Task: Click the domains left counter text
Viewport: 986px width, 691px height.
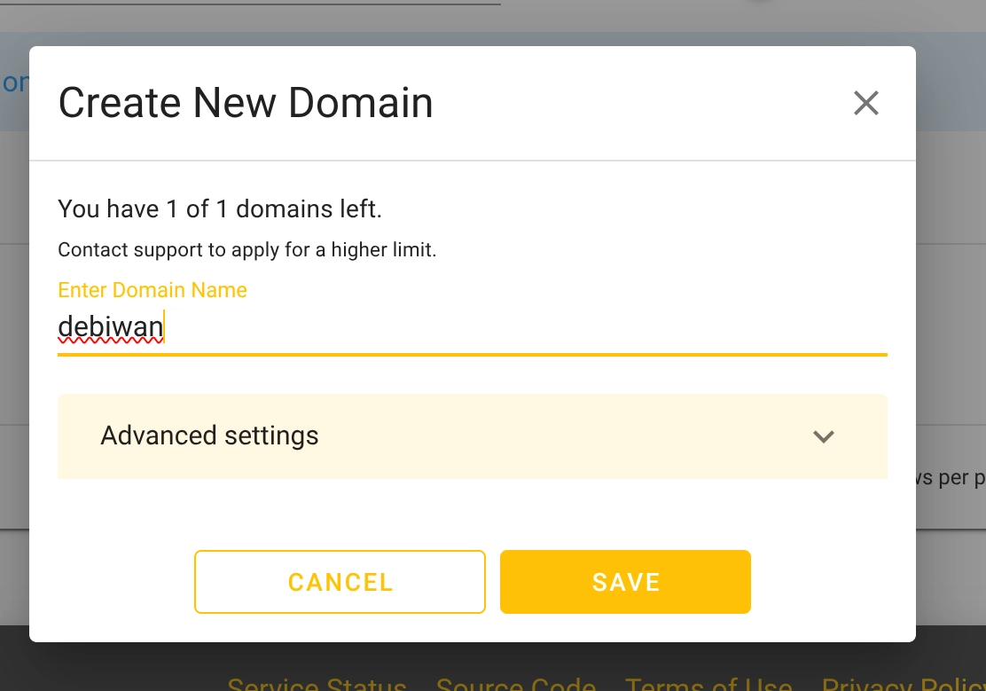Action: pos(220,209)
